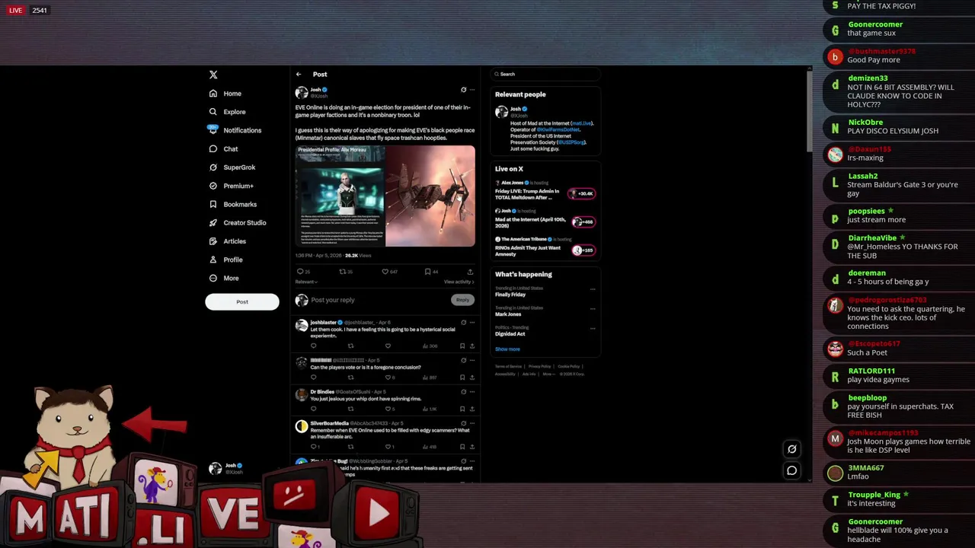
Task: Open the three-dot menu on Josh's main post
Action: pyautogui.click(x=472, y=90)
